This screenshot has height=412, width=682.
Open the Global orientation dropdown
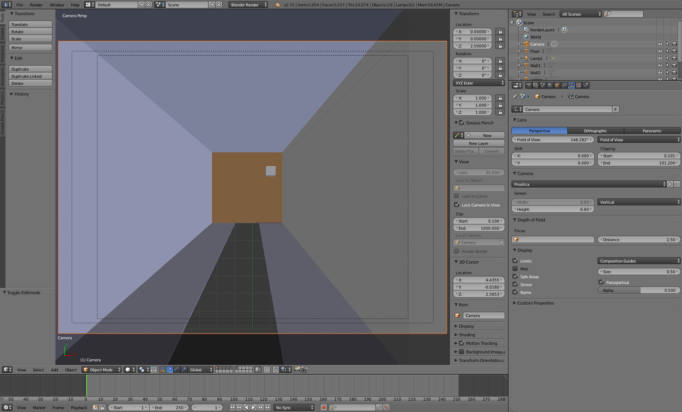[x=201, y=370]
